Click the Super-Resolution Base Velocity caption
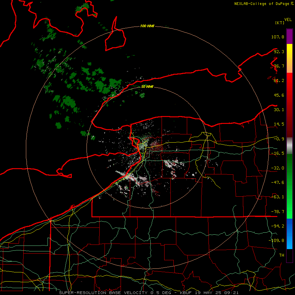This screenshot has height=295, width=295. point(148,293)
